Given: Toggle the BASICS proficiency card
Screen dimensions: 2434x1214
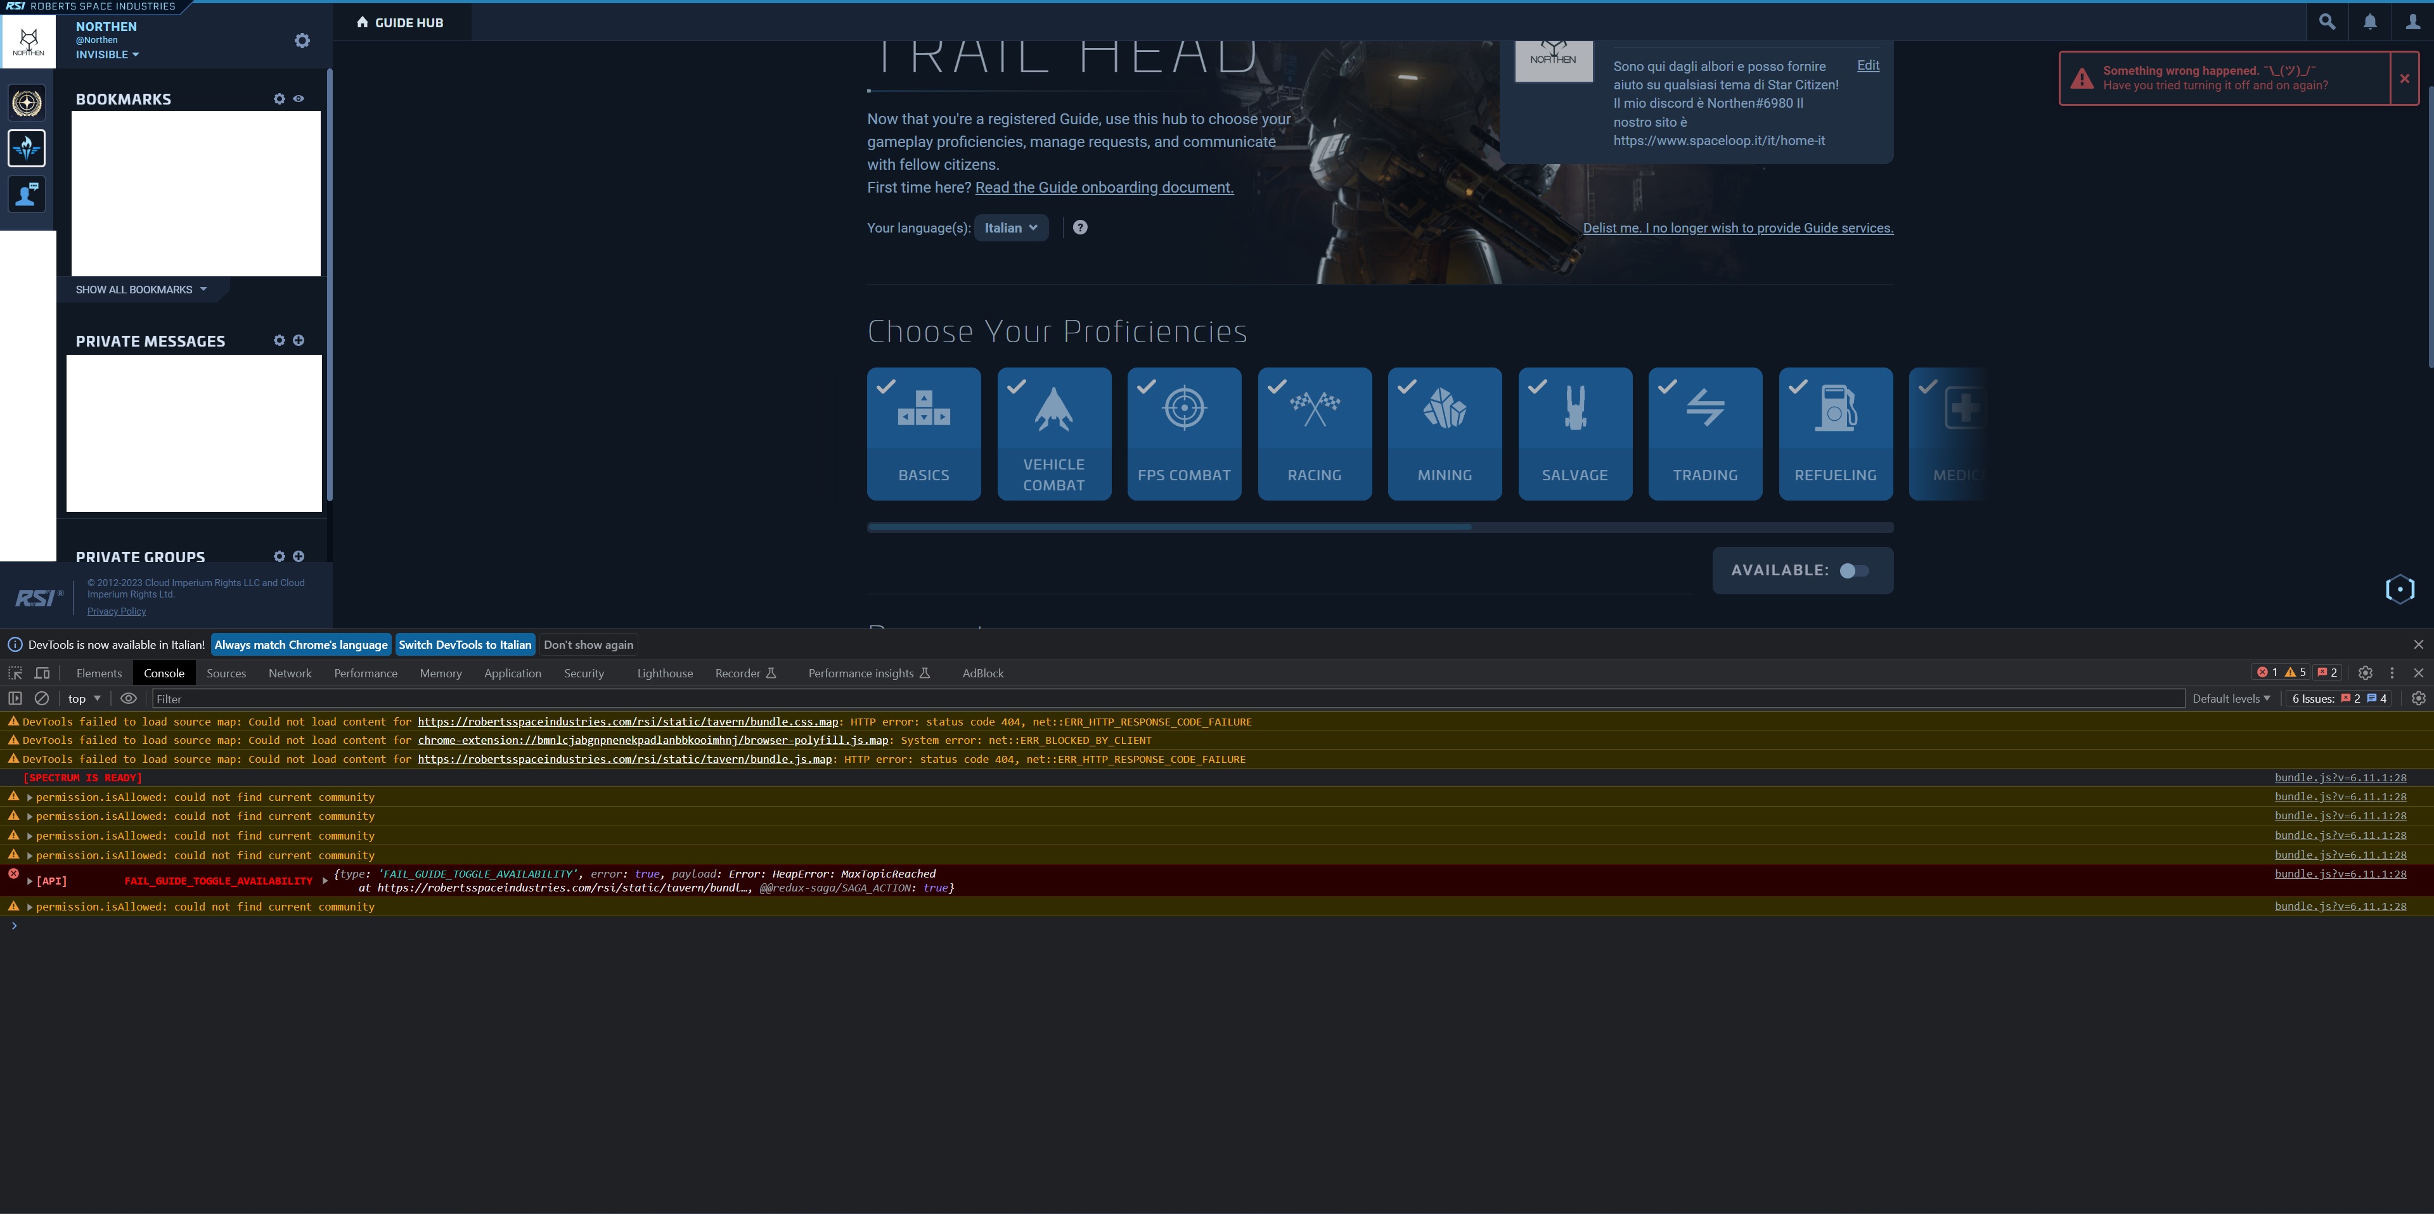Looking at the screenshot, I should (x=923, y=433).
